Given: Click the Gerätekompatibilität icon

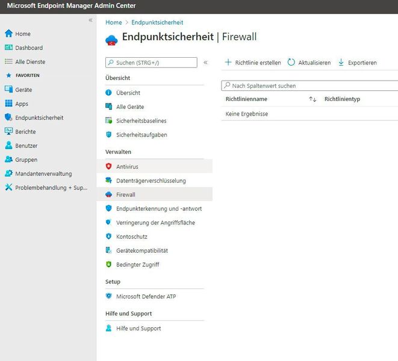Looking at the screenshot, I should [x=108, y=250].
